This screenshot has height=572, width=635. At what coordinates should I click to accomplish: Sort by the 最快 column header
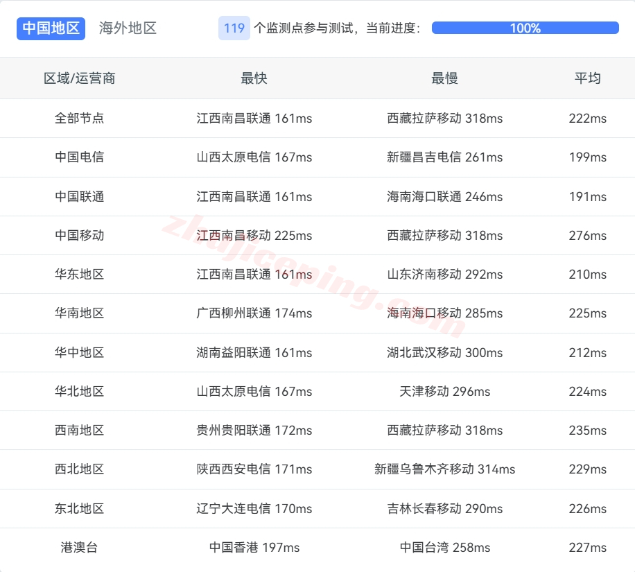pyautogui.click(x=254, y=78)
